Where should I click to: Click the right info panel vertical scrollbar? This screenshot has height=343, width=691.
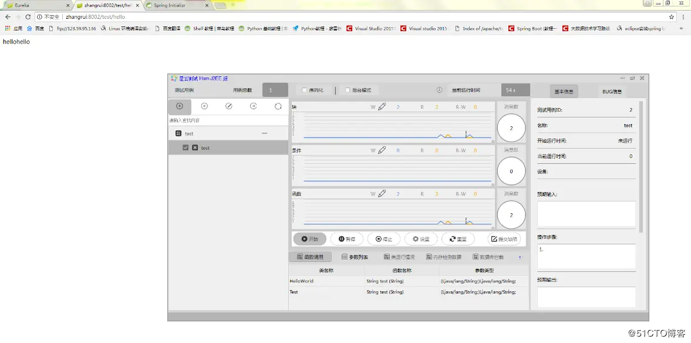(x=641, y=167)
